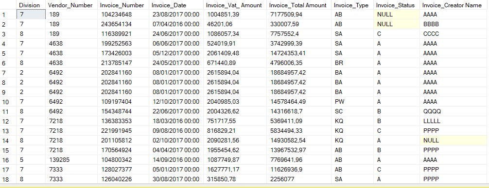Click VAT amount 2061409,48
The height and width of the screenshot is (188, 489).
click(223, 53)
